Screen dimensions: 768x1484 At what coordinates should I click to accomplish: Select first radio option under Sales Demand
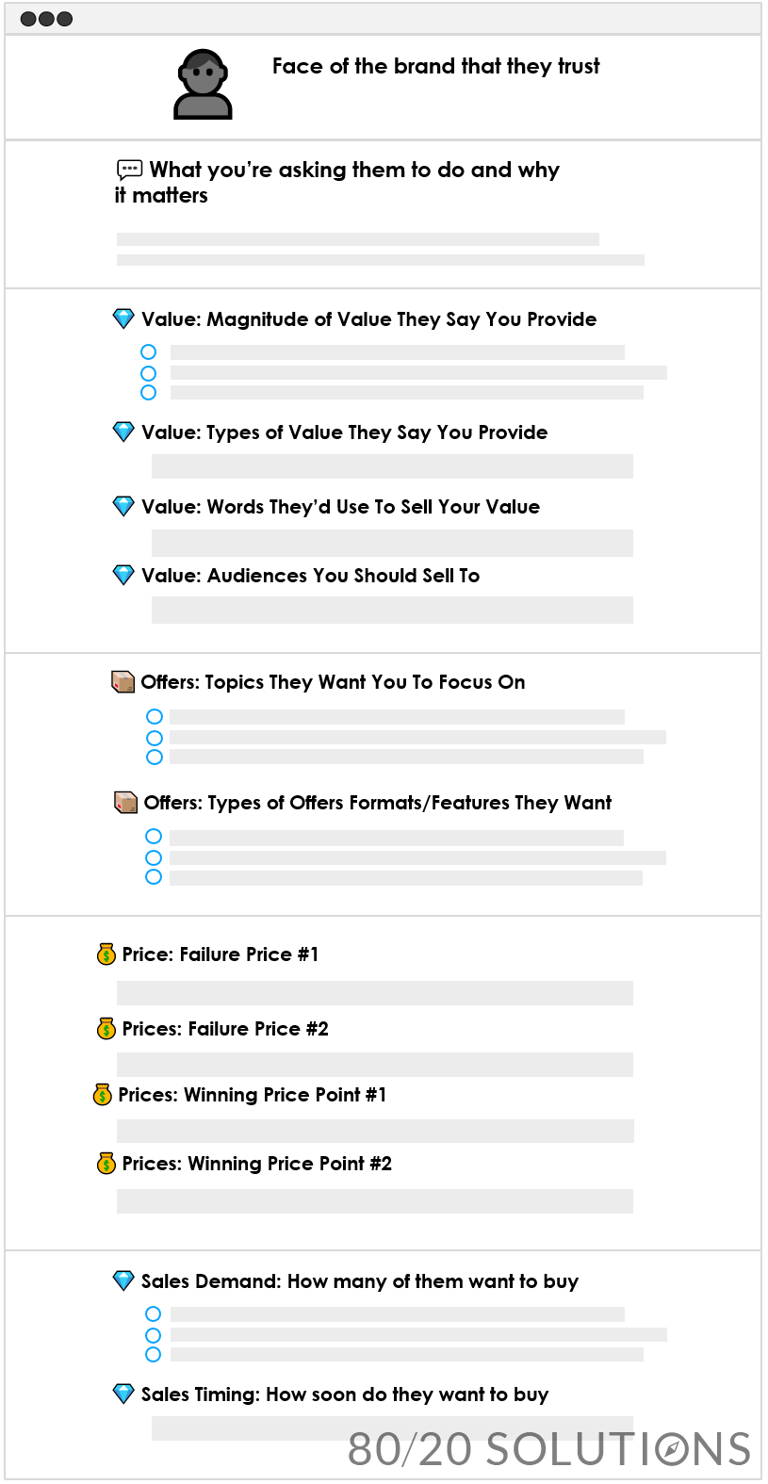click(x=153, y=1313)
